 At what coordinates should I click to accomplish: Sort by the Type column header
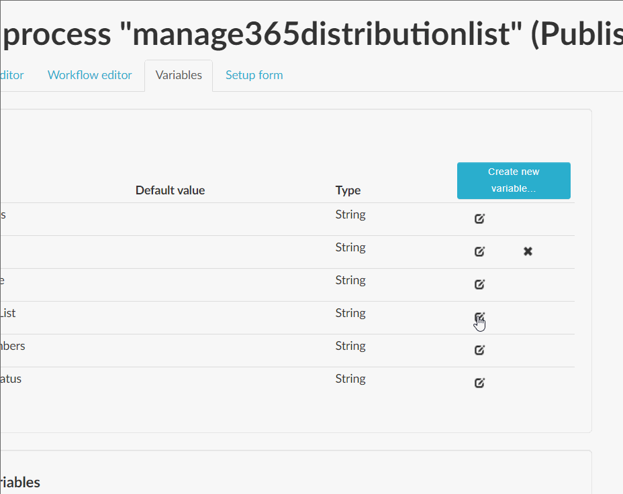348,190
